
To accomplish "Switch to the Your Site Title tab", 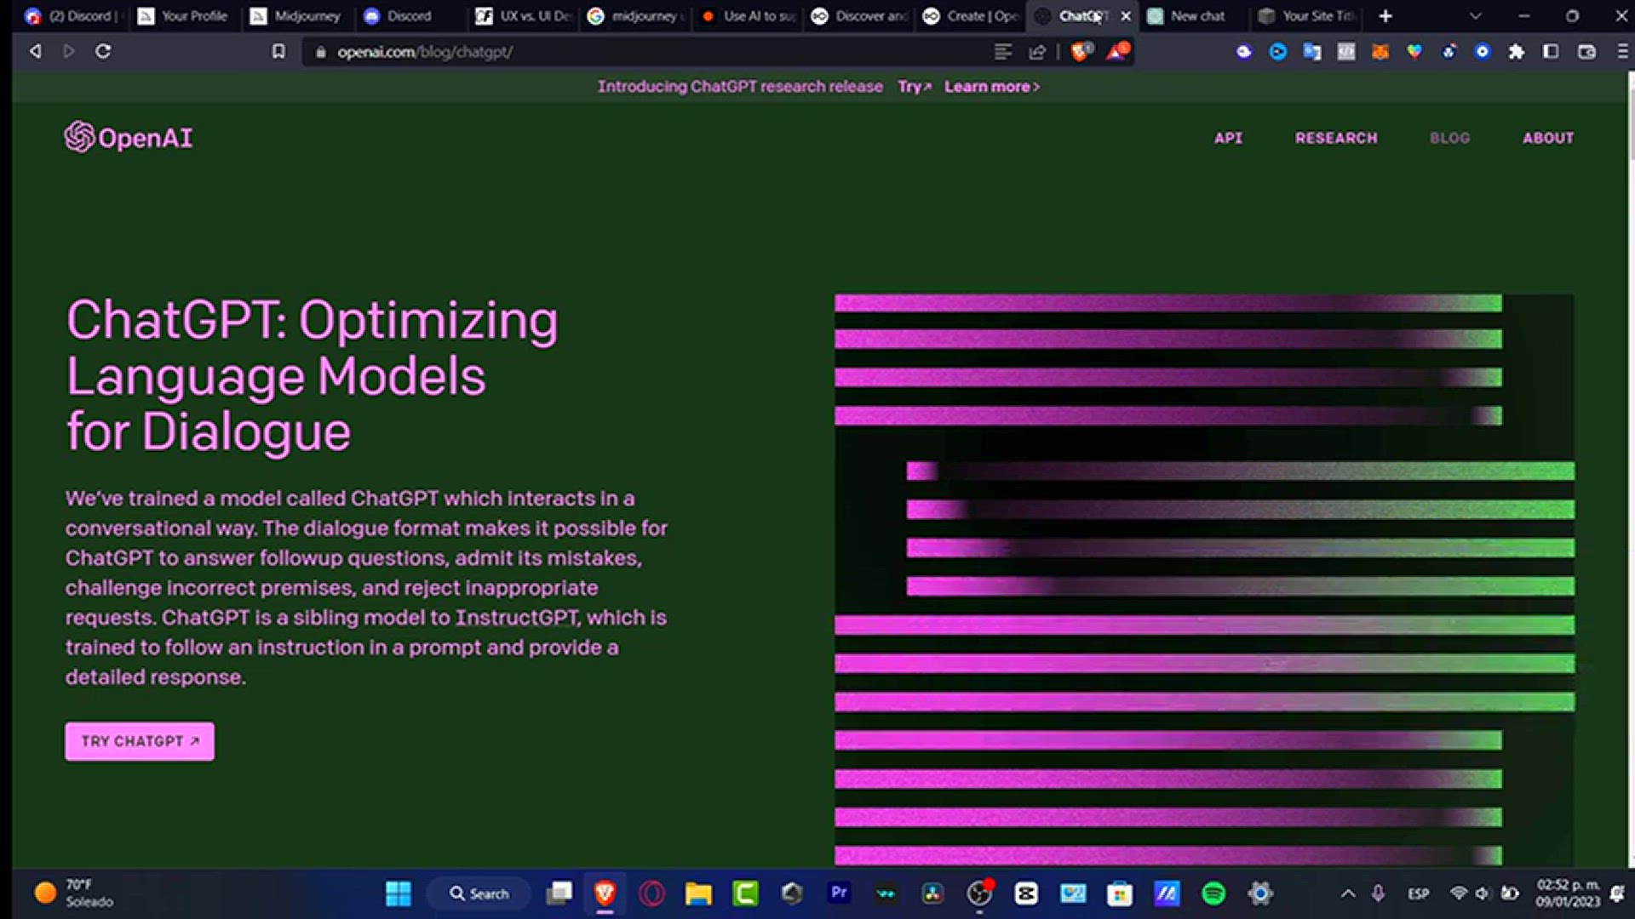I will coord(1307,16).
